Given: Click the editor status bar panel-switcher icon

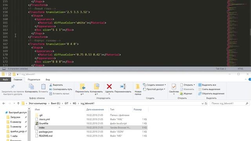Looking at the screenshot, I should pyautogui.click(x=4, y=69).
